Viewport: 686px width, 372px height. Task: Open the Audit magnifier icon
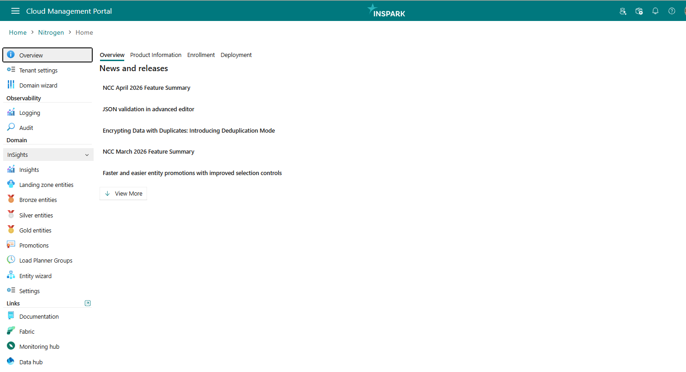coord(11,127)
